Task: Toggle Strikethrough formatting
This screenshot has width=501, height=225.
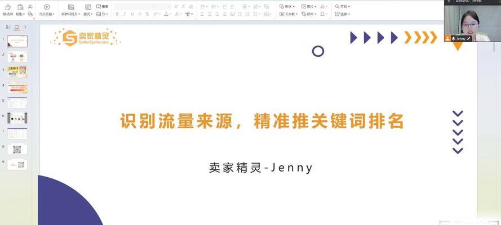Action: pos(147,14)
